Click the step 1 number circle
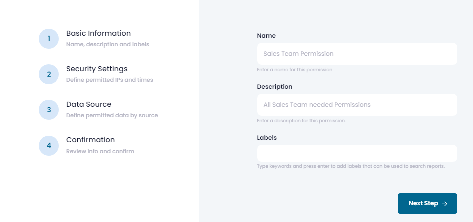 coord(49,38)
